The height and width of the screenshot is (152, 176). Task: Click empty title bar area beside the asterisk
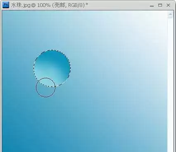[117, 5]
